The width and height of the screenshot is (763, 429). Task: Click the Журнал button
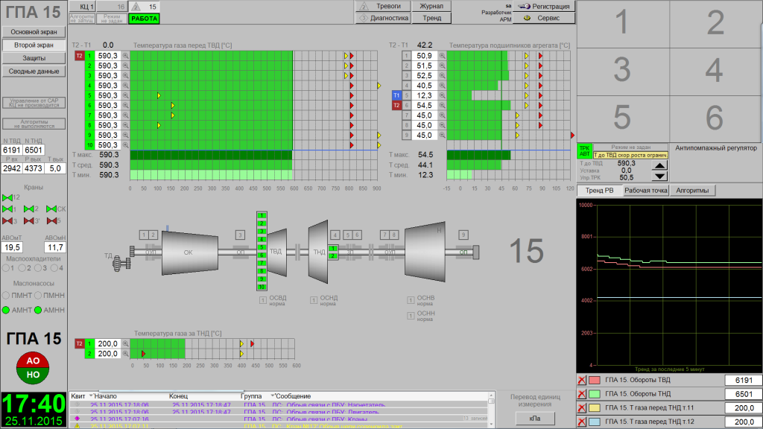coord(432,6)
